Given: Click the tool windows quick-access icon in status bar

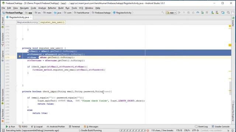Looking at the screenshot, I should (x=3, y=131).
